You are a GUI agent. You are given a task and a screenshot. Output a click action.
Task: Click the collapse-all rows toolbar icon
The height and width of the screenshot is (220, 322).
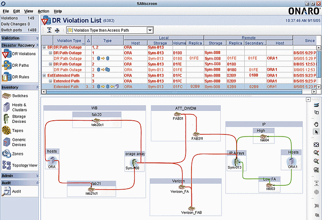coord(57,30)
